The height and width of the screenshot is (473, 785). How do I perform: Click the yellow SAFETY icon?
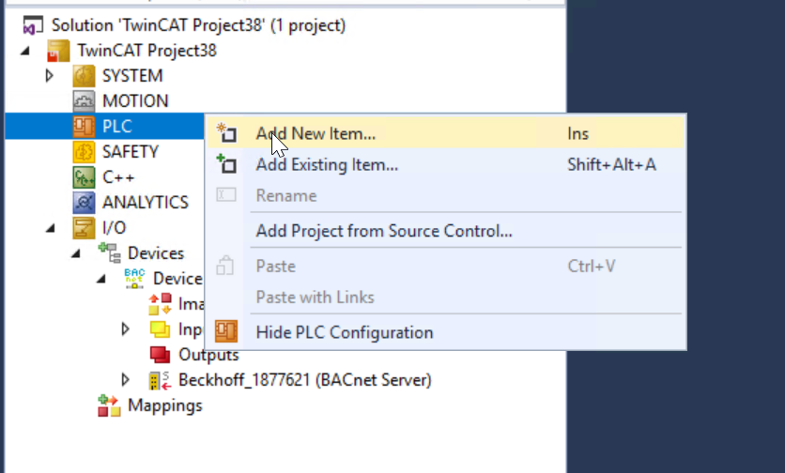coord(84,152)
